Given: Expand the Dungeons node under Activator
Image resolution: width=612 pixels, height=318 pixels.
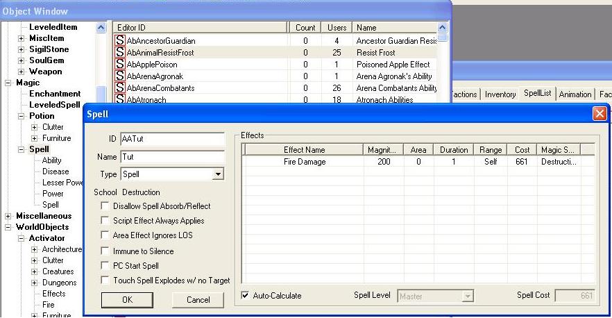Looking at the screenshot, I should point(35,283).
